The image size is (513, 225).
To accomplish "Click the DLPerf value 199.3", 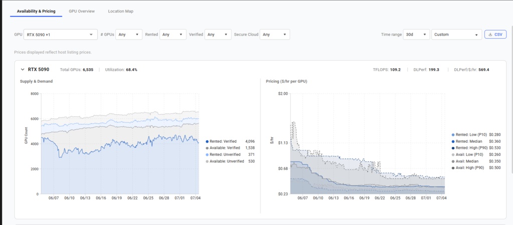I will click(433, 70).
